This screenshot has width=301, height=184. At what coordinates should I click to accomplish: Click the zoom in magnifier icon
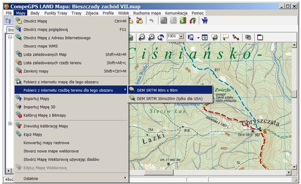tap(151, 37)
